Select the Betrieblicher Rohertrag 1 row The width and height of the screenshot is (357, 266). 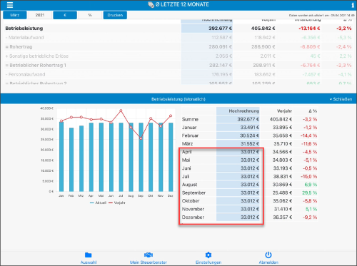pyautogui.click(x=178, y=65)
